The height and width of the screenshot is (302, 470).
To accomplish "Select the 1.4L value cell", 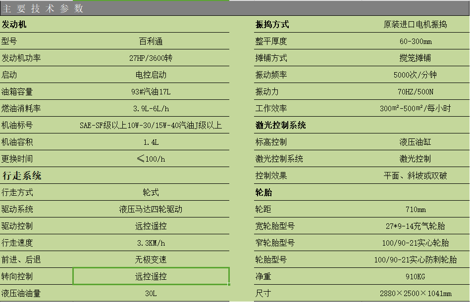I will pyautogui.click(x=151, y=142).
